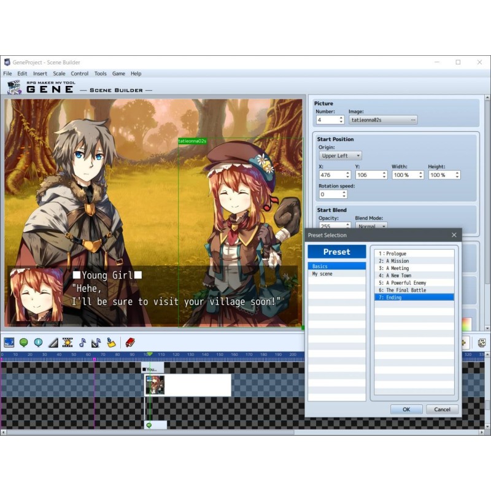Open the Insert menu

pos(40,74)
